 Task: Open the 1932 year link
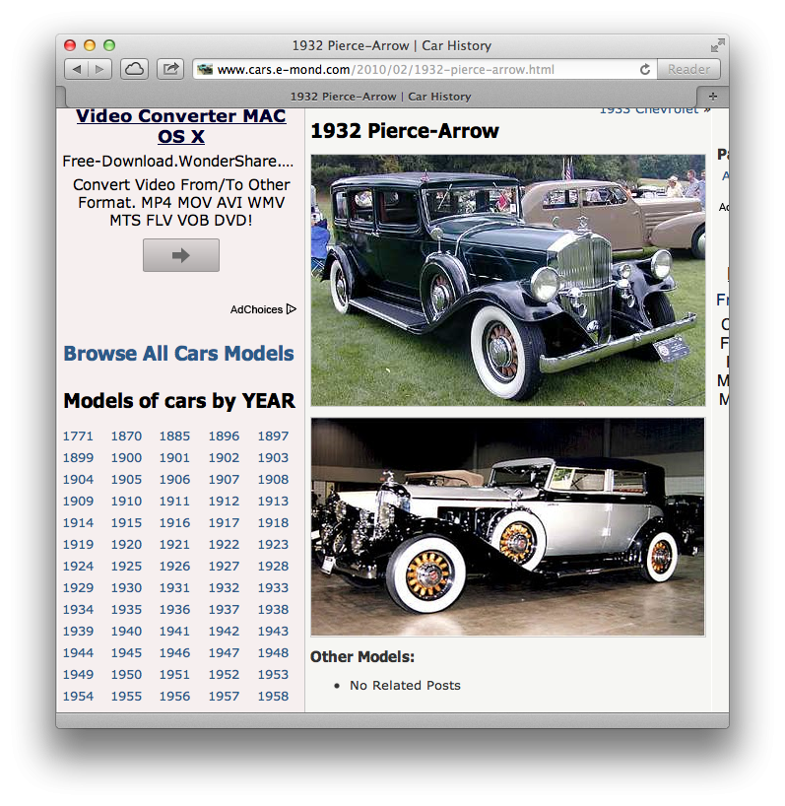224,587
